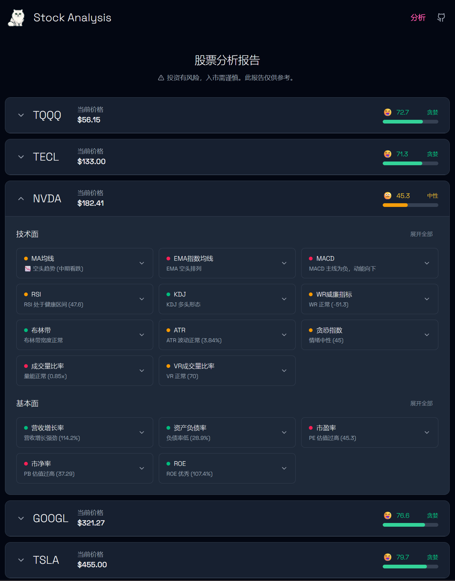Click the TSLA current price $455.00
Image resolution: width=455 pixels, height=581 pixels.
point(92,565)
